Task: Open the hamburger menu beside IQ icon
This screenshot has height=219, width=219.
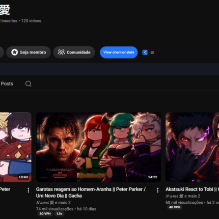Action: click(x=152, y=52)
